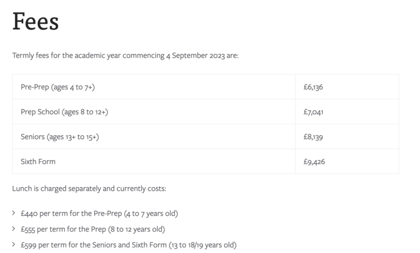Click the £555 per term Prep lunch text
Viewport: 420px width, 253px height.
point(93,229)
